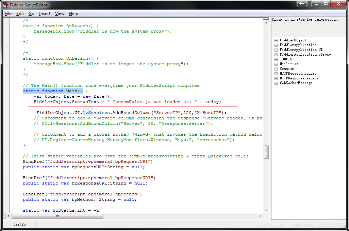Expand the CONFIG tree node

pyautogui.click(x=276, y=59)
